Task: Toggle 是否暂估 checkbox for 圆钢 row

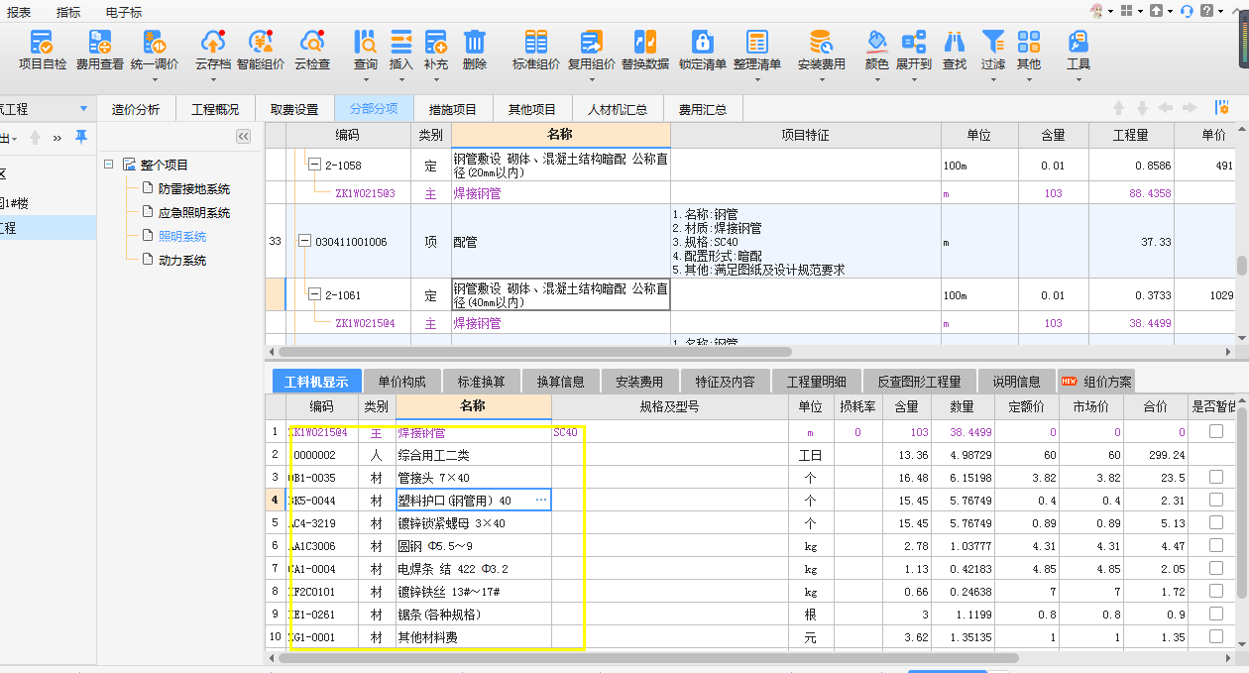Action: (1215, 545)
